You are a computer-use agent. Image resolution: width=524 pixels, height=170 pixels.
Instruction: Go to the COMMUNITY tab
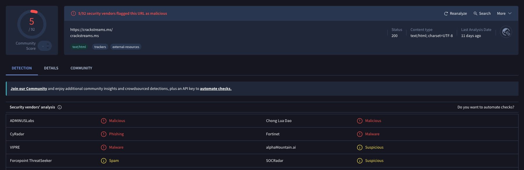coord(81,68)
